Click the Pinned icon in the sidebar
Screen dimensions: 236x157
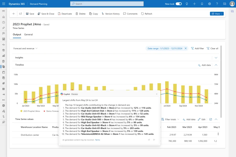[4, 28]
